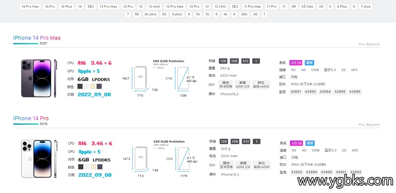This screenshot has height=193, width=396.
Task: Pick the deep purple swatch for 14 Pro Max
Action: pos(99,86)
